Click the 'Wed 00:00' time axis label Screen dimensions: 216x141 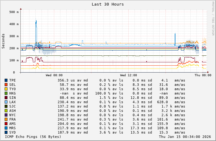point(54,75)
